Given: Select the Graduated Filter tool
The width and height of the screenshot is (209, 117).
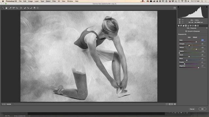Looking at the screenshot, I should (35, 8).
